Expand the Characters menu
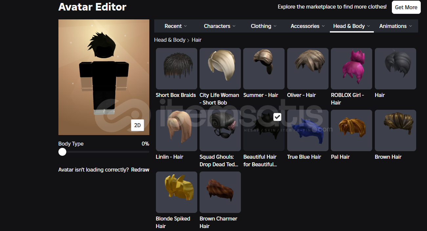The width and height of the screenshot is (427, 231). coord(220,26)
